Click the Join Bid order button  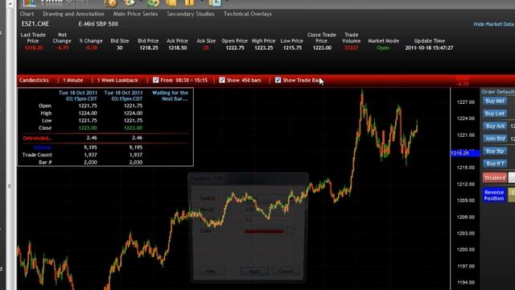point(495,139)
